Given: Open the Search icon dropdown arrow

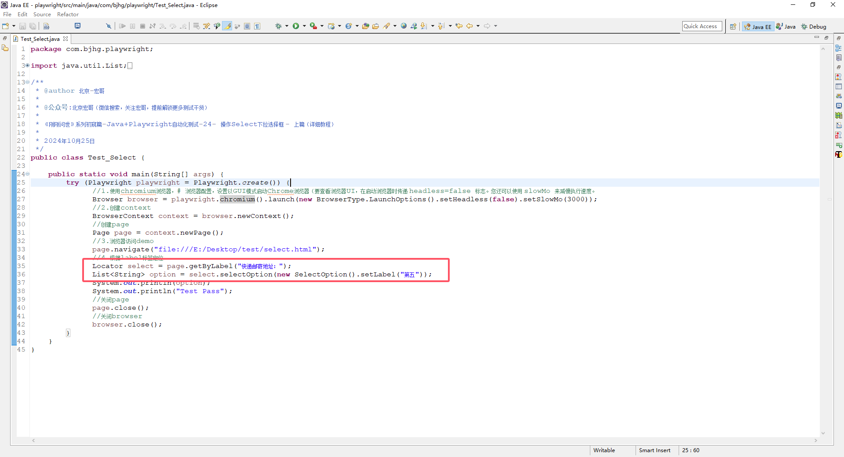Looking at the screenshot, I should 395,26.
